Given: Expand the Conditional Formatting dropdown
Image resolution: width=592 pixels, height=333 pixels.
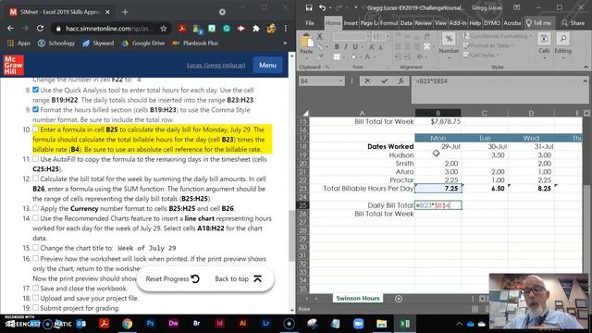Looking at the screenshot, I should [x=530, y=36].
